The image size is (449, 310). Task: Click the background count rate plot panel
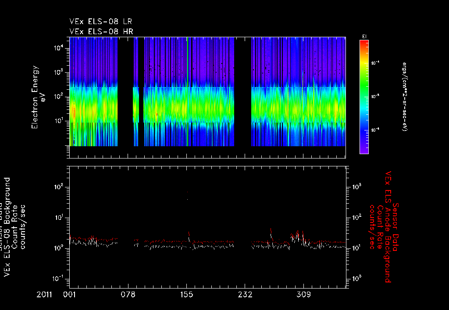[x=207, y=227]
